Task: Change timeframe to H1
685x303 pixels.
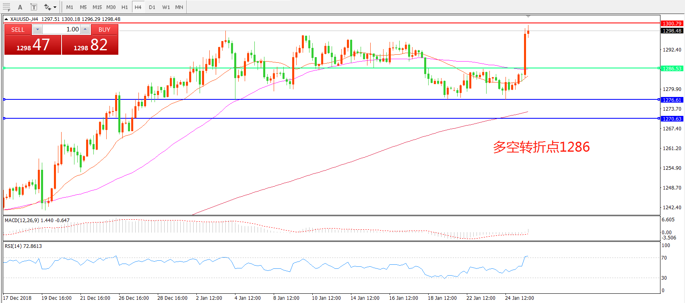Action: (125, 7)
